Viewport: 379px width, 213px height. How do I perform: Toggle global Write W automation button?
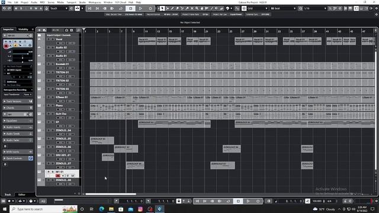click(36, 8)
